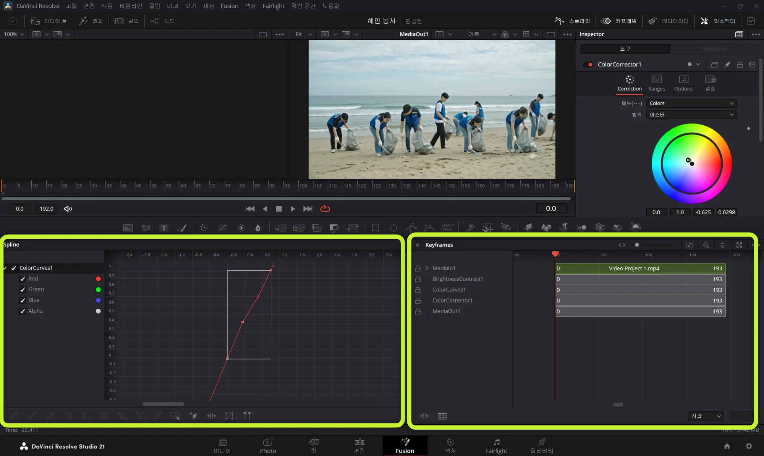Open the 100% zoom dropdown
This screenshot has height=456, width=764.
point(14,34)
